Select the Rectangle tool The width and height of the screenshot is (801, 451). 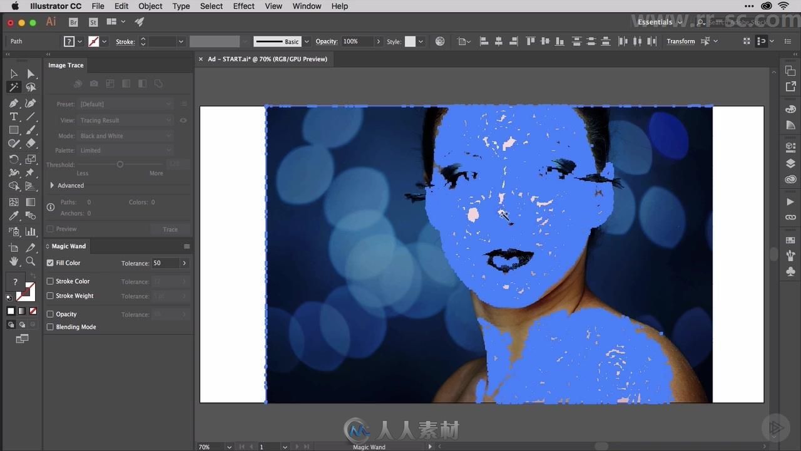(14, 130)
